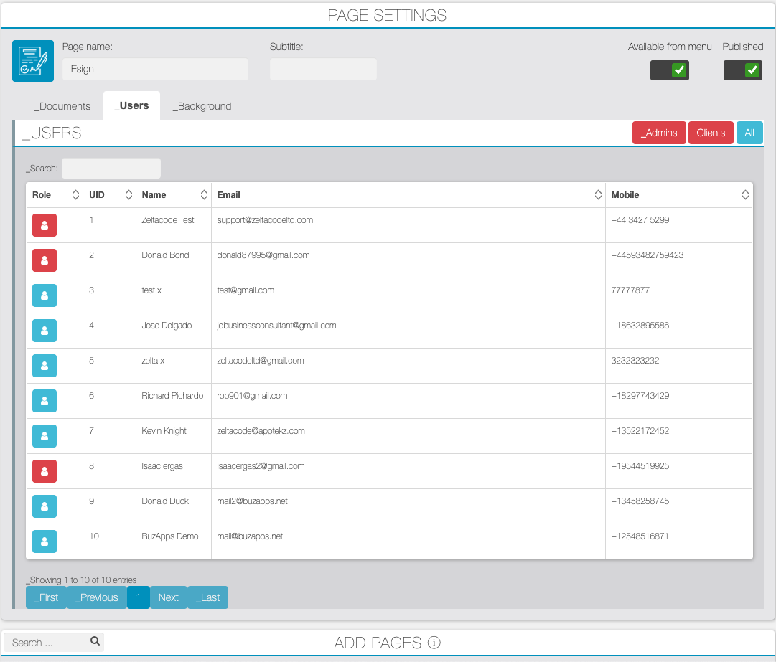
Task: Click the role icon for Donald Bond
Action: click(45, 260)
